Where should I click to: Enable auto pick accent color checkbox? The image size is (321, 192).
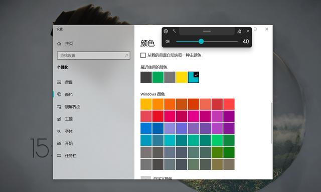click(x=143, y=55)
